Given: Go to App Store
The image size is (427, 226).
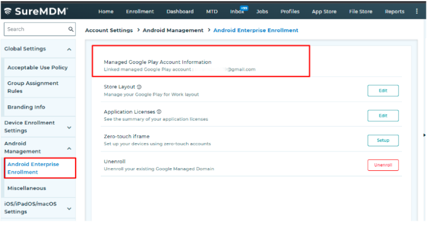Looking at the screenshot, I should point(324,12).
